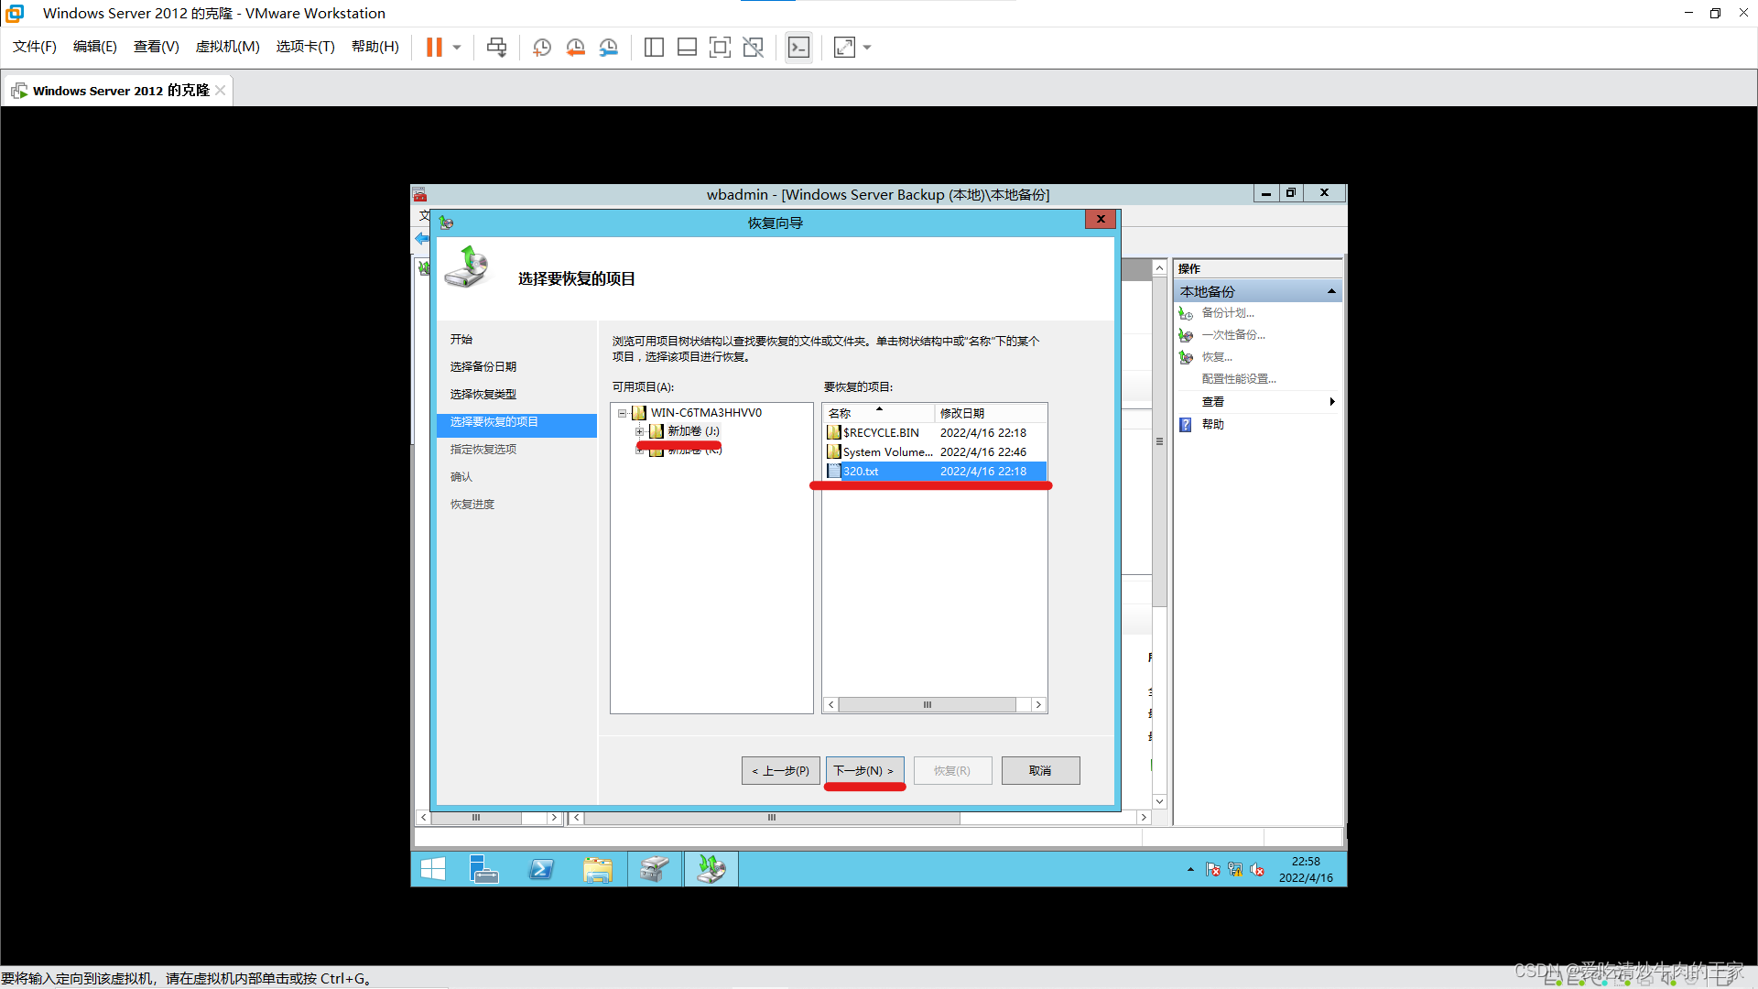Expand the 新加卷 (J:) tree node
The width and height of the screenshot is (1758, 989).
639,431
